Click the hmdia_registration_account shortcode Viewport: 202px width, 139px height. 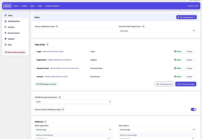[56, 77]
